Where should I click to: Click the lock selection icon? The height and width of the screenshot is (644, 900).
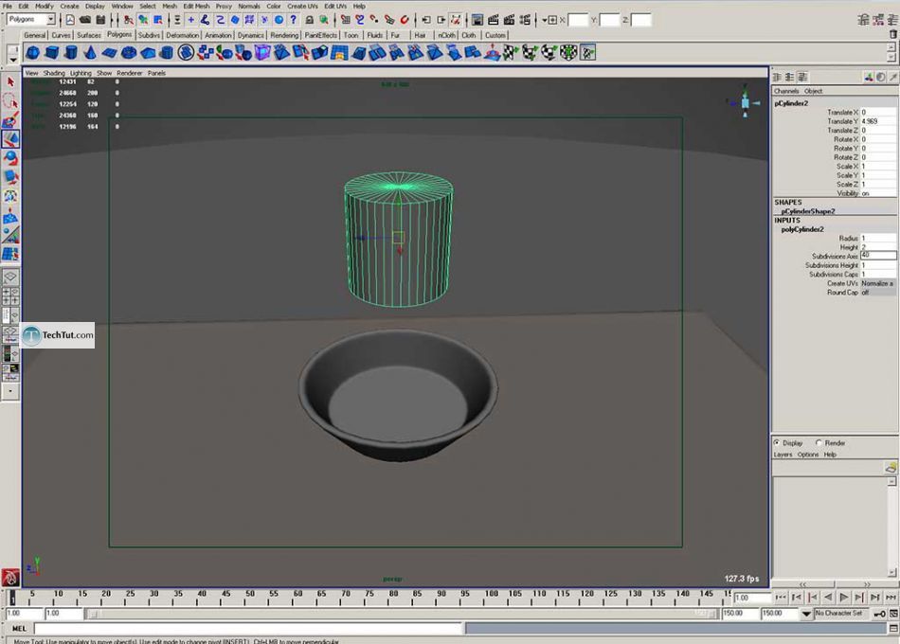(310, 20)
